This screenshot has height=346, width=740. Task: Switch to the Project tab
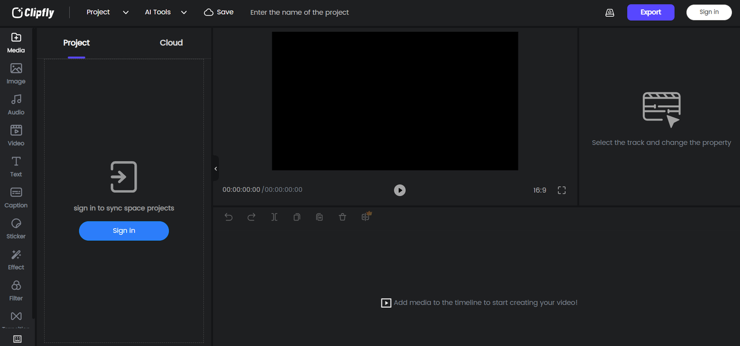(x=76, y=43)
